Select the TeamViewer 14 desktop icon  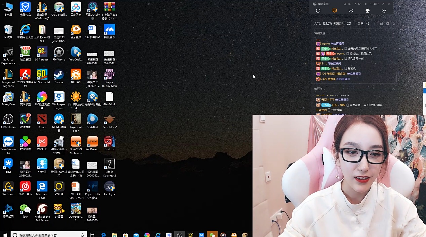click(8, 145)
